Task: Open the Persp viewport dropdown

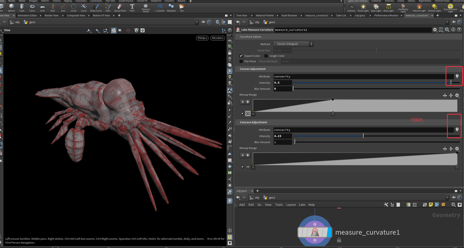Action: (202, 38)
